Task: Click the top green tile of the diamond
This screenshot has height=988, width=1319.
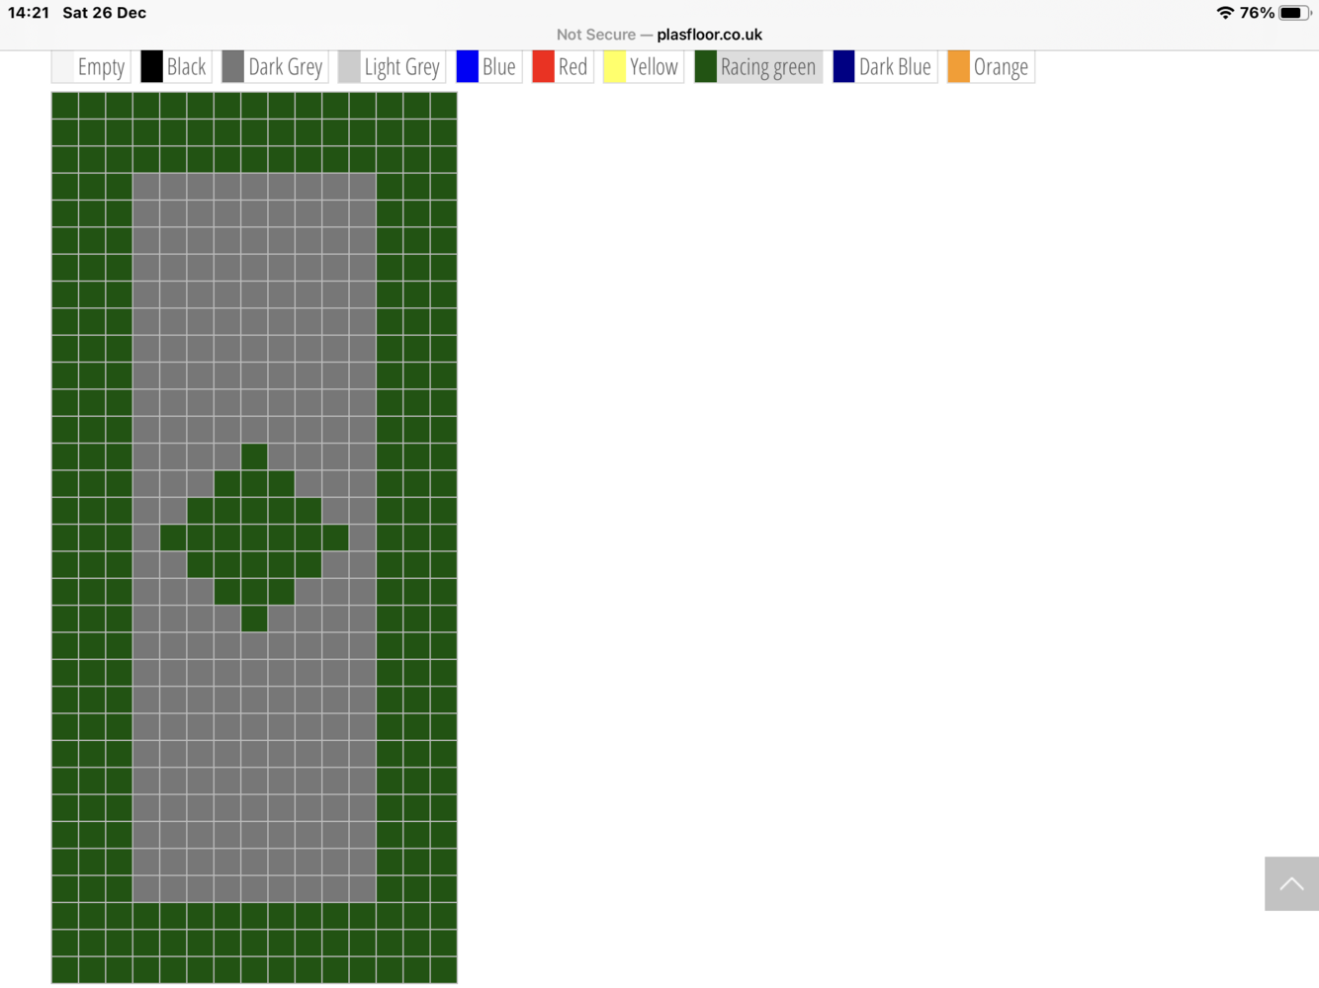Action: coord(254,456)
